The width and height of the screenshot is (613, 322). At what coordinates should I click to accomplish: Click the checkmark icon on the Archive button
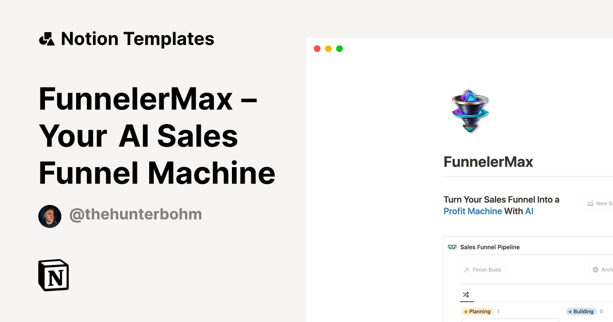(x=596, y=269)
